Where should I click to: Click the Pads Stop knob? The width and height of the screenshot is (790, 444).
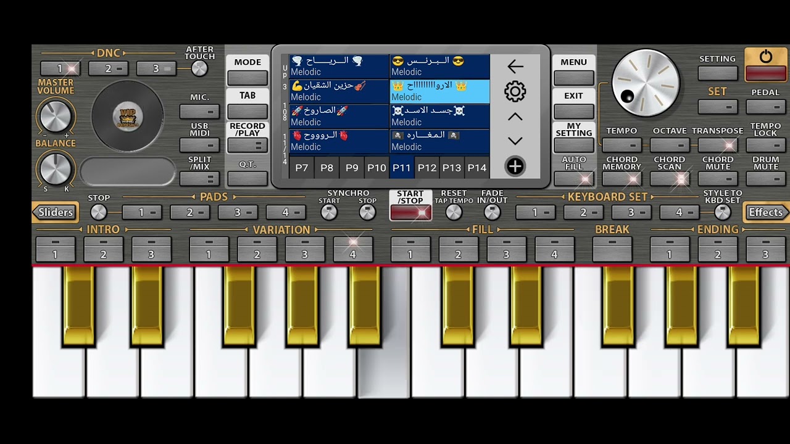pyautogui.click(x=99, y=213)
